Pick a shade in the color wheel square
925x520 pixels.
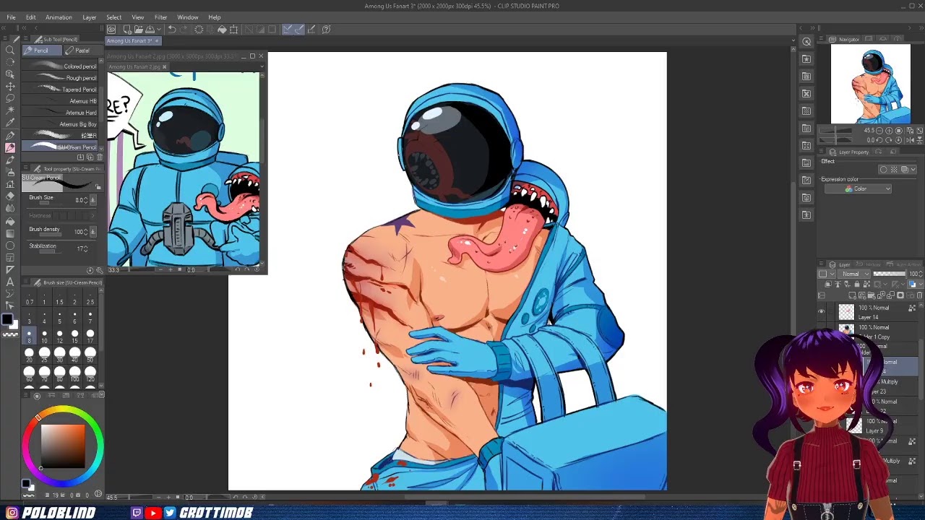(63, 446)
